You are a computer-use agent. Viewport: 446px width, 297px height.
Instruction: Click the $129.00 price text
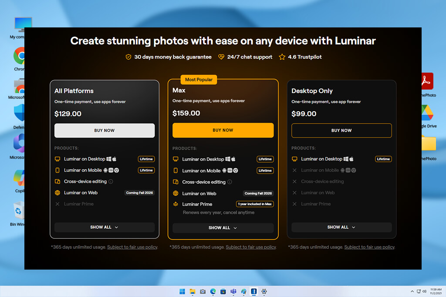tap(68, 113)
